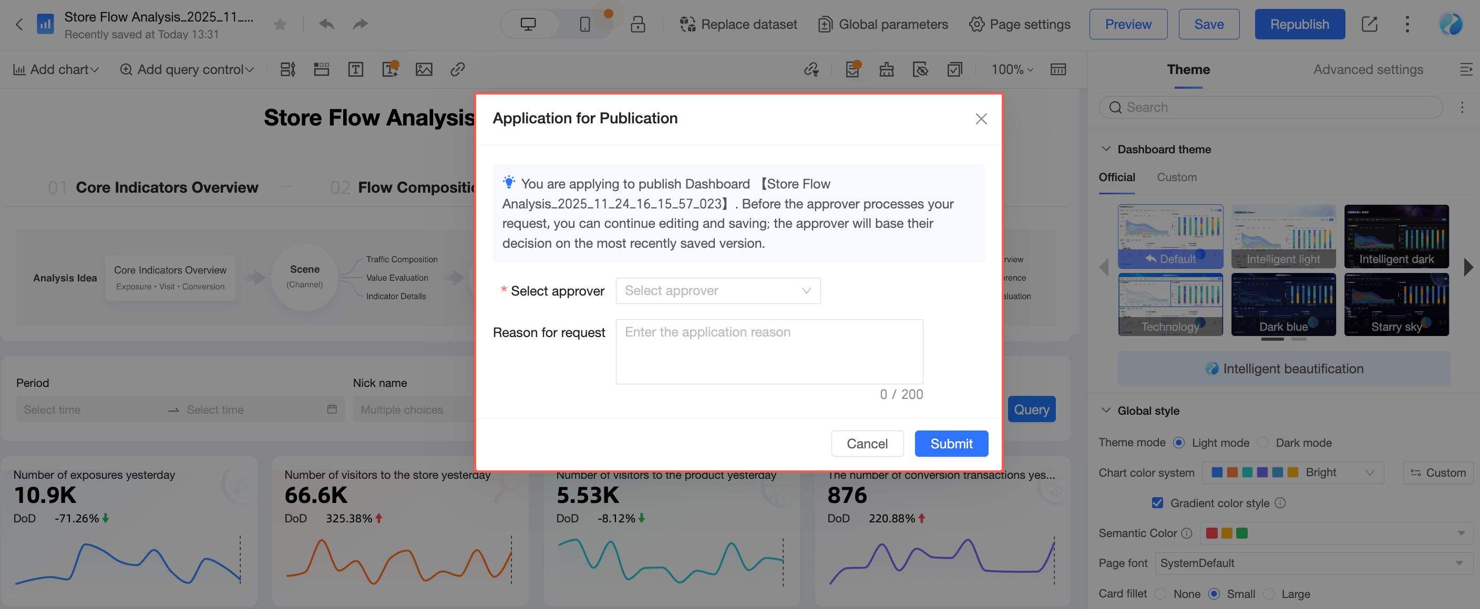Viewport: 1480px width, 609px height.
Task: Uncheck Gradient color style checkbox
Action: (1157, 503)
